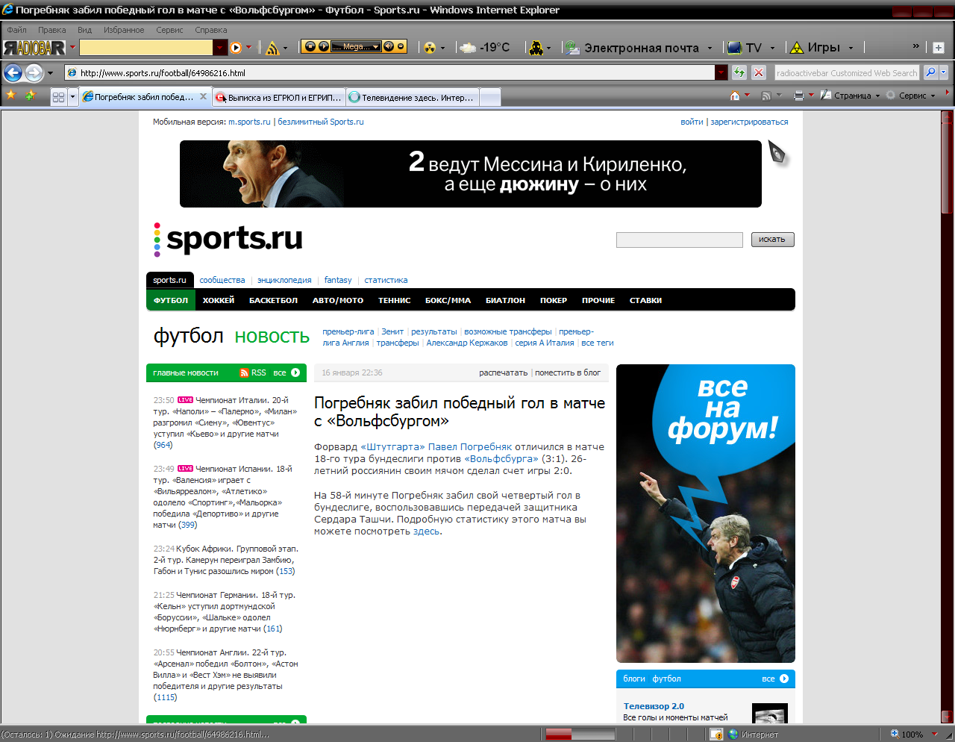Click the Print toolbar icon
955x742 pixels.
799,96
